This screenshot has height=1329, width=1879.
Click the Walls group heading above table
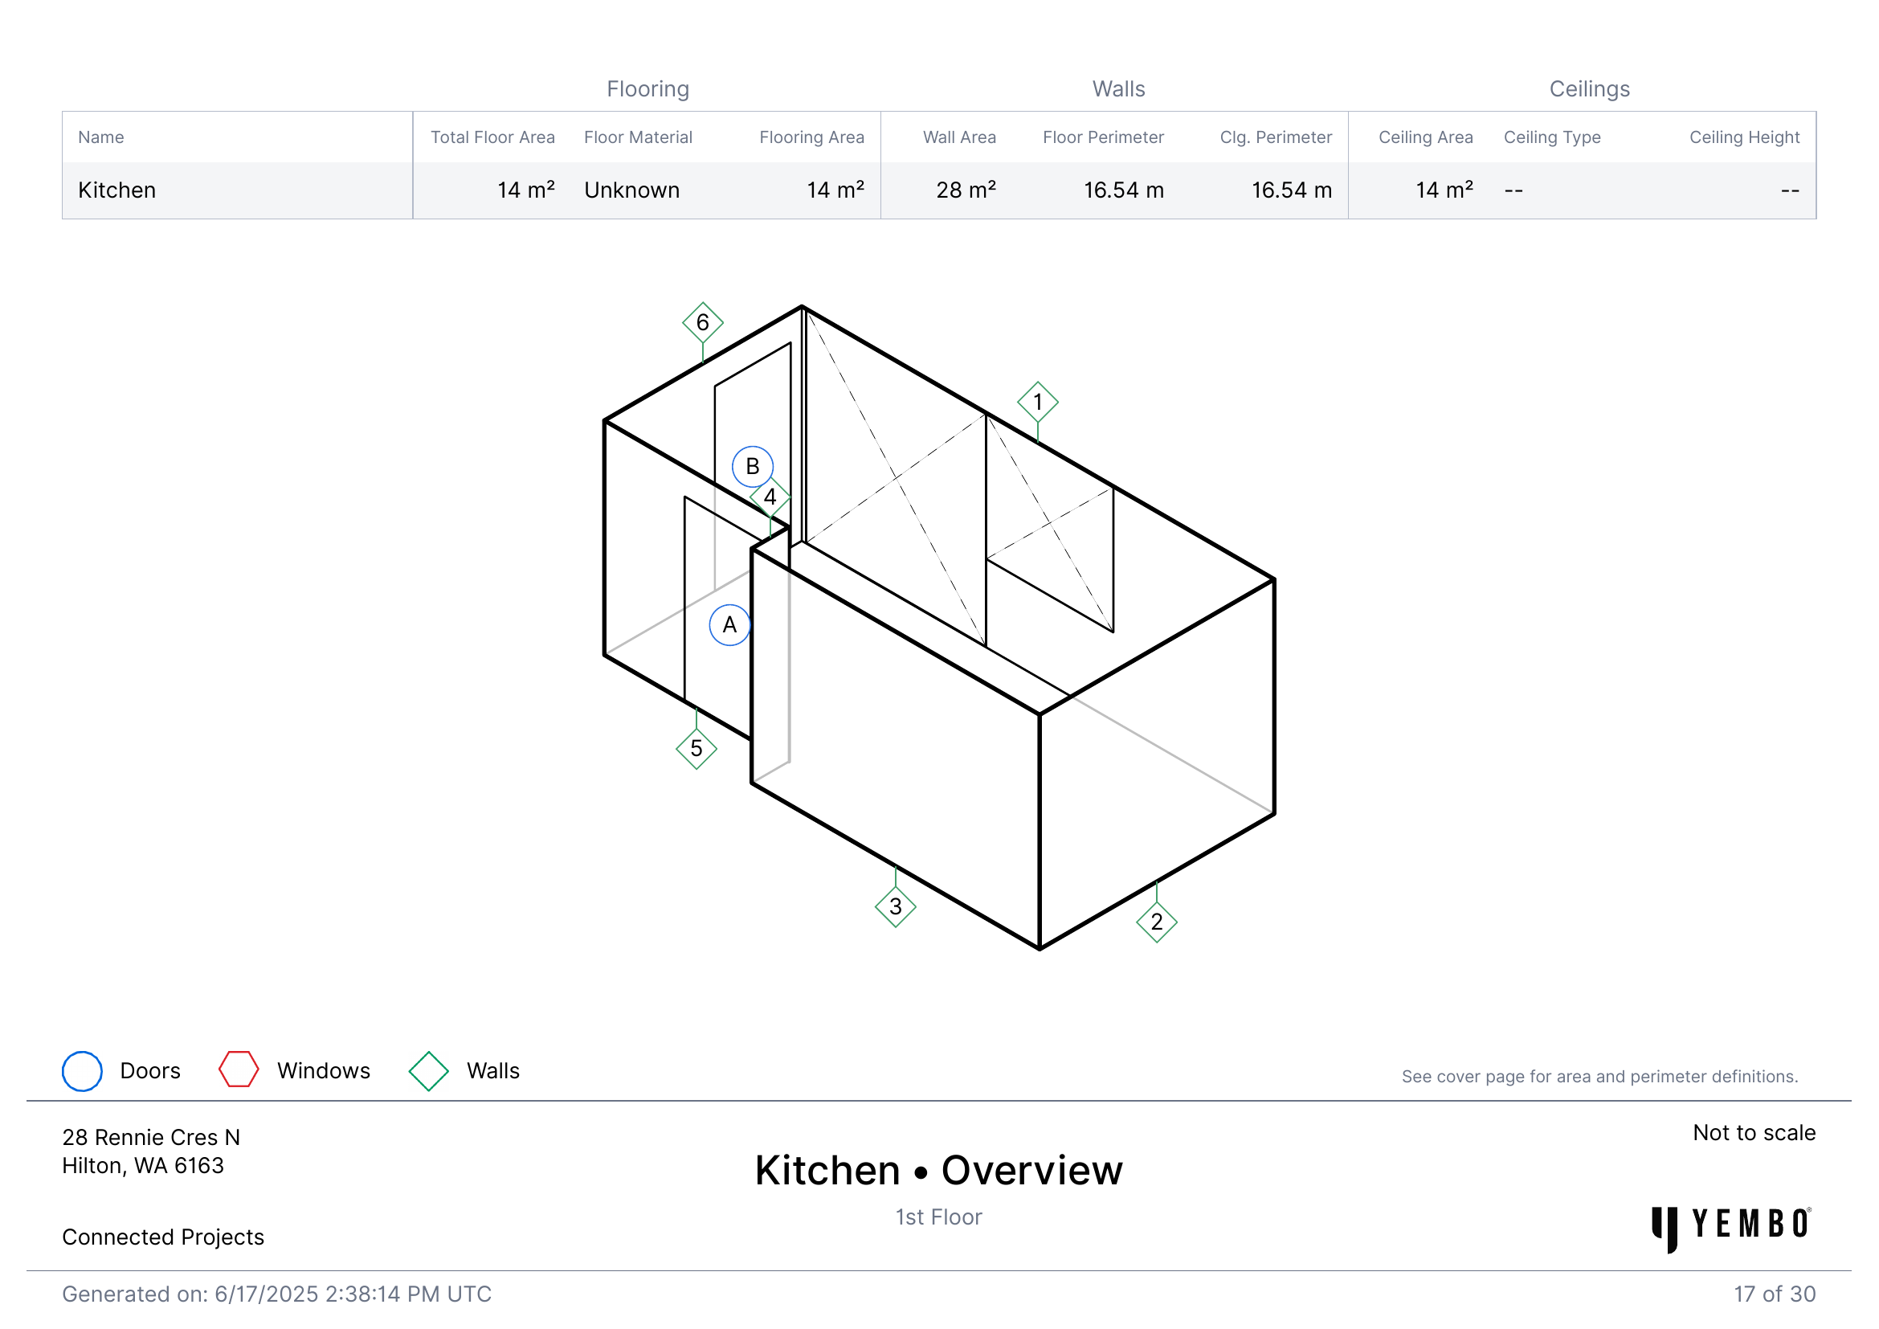tap(1119, 88)
